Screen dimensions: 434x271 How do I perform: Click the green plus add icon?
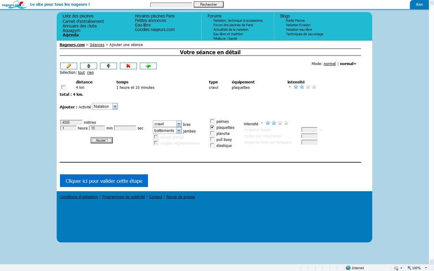click(x=148, y=66)
